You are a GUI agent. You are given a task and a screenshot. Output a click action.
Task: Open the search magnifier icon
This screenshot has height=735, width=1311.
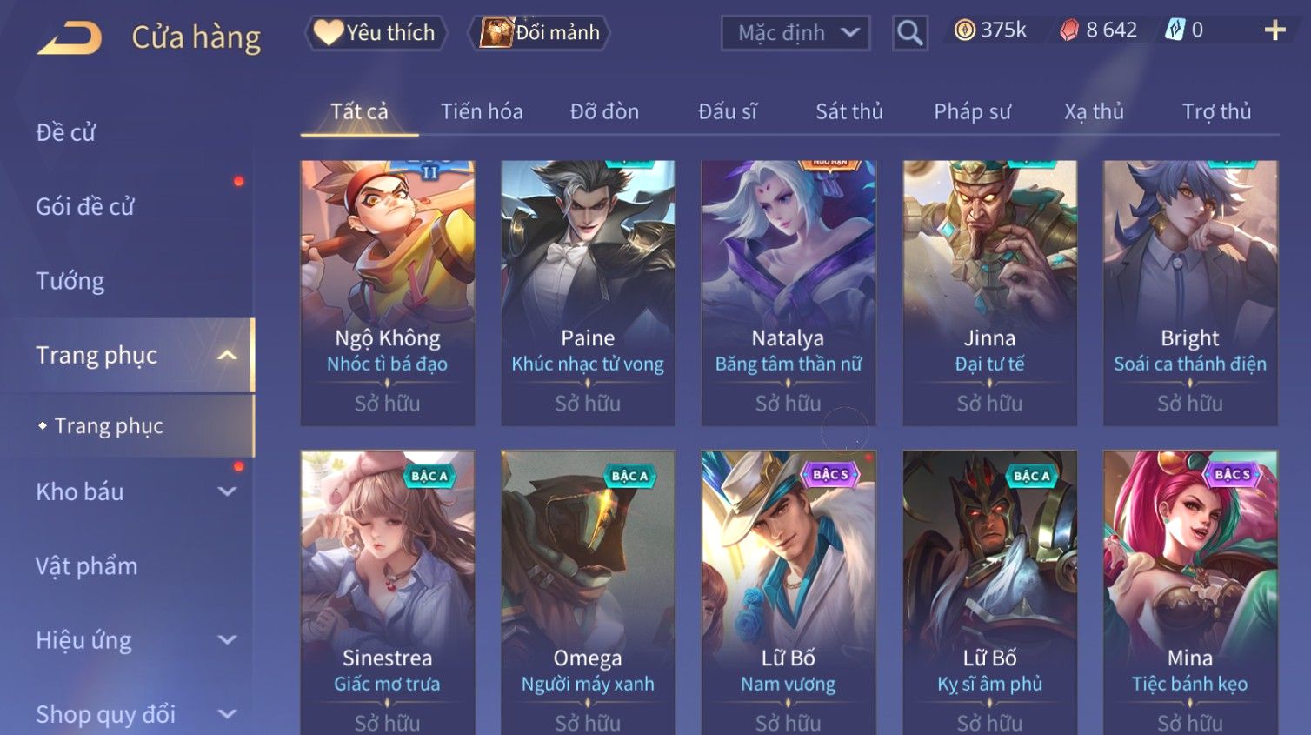(x=909, y=33)
